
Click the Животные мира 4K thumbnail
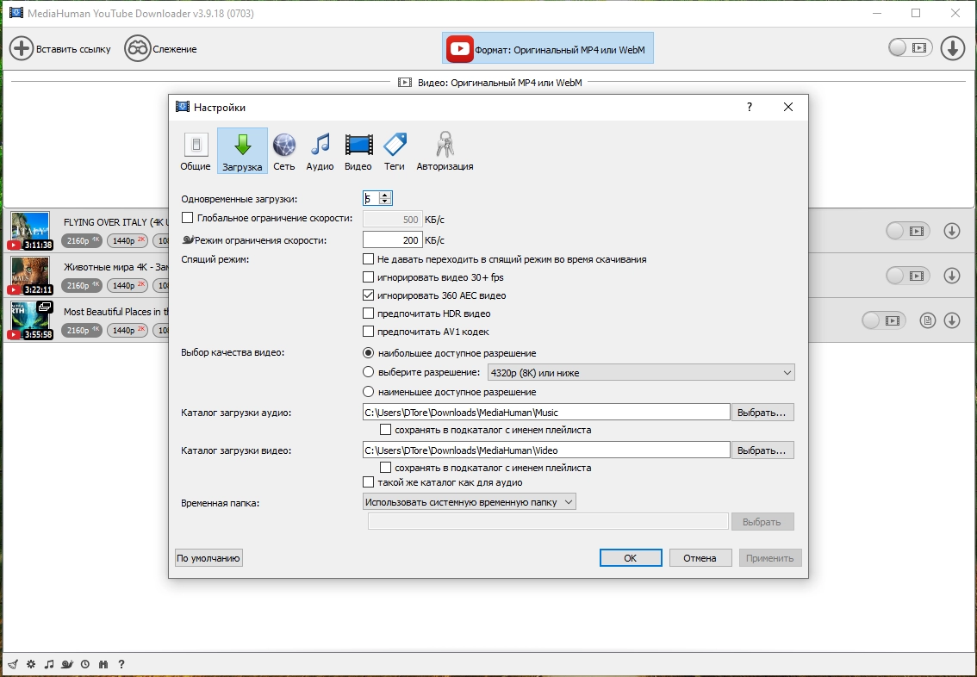30,276
